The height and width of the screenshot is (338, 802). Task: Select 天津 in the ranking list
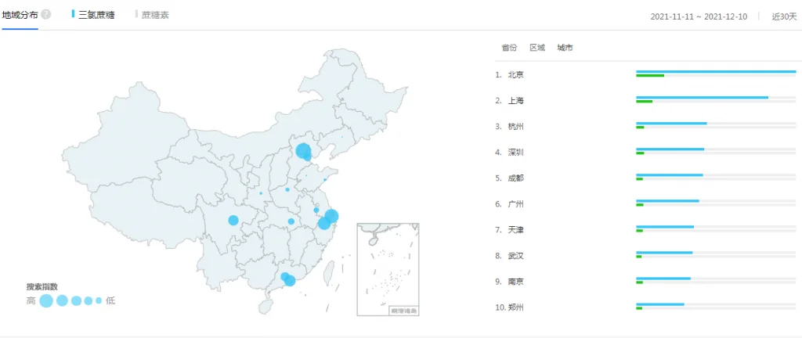coord(515,230)
